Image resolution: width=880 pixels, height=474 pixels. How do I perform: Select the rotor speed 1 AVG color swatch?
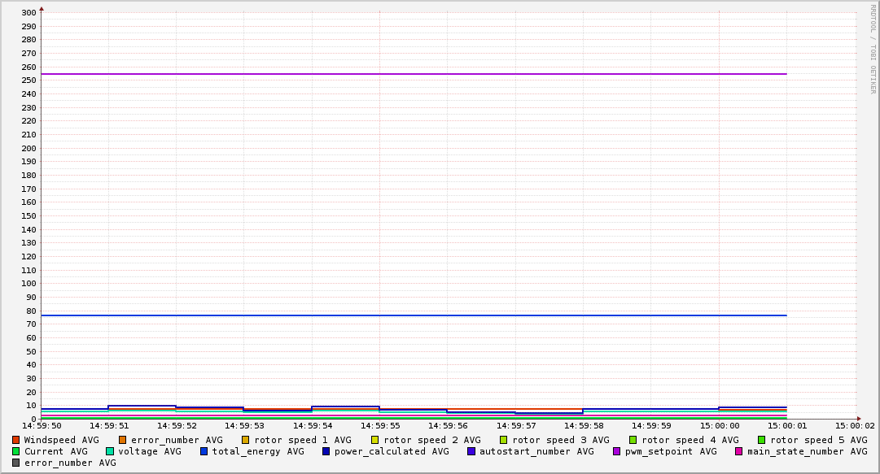tap(246, 441)
